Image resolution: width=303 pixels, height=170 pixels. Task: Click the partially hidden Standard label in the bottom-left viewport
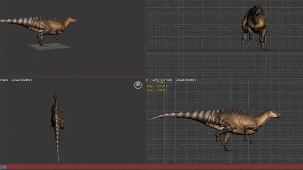[4, 80]
